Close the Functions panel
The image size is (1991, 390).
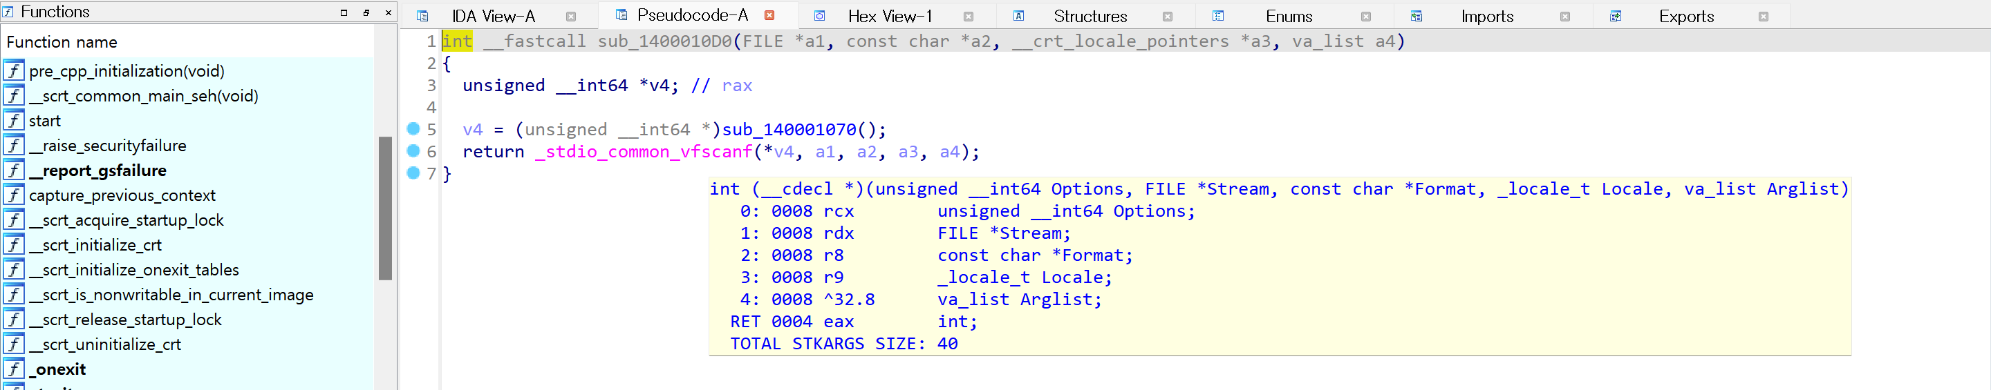388,12
